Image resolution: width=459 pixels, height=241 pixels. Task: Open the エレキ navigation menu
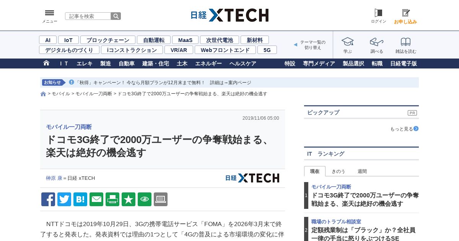(x=85, y=64)
